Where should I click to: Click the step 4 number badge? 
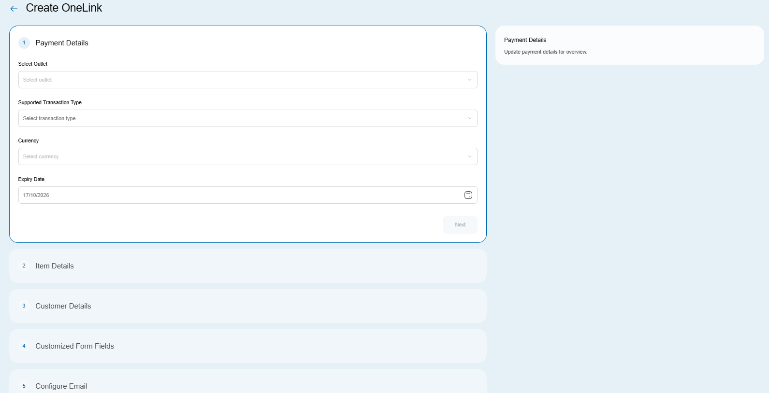(x=24, y=346)
